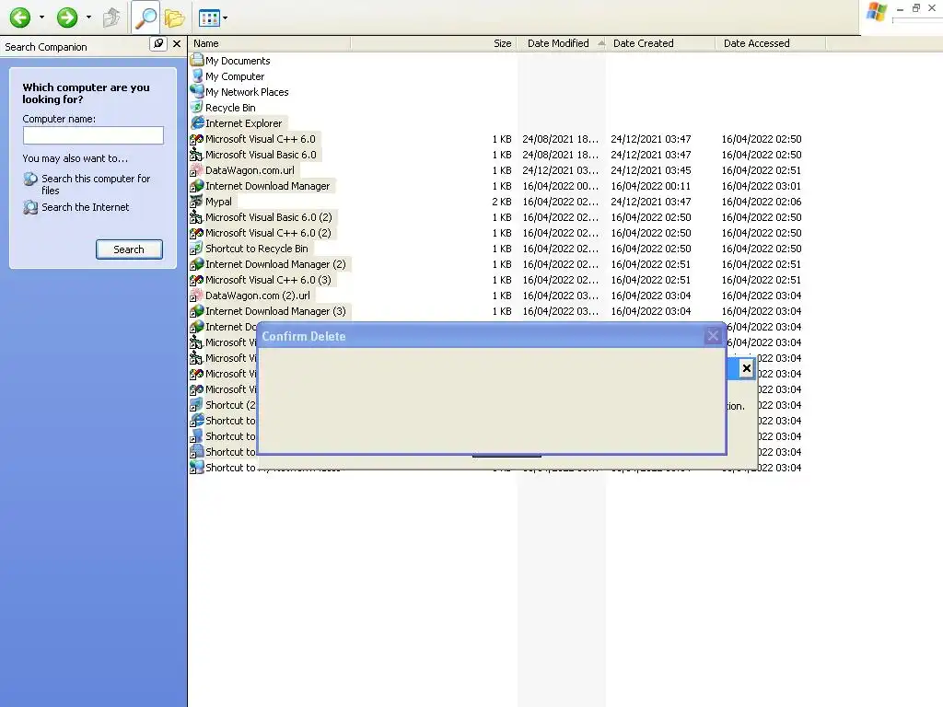This screenshot has height=707, width=943.
Task: Select the My Computer icon
Action: tap(197, 75)
